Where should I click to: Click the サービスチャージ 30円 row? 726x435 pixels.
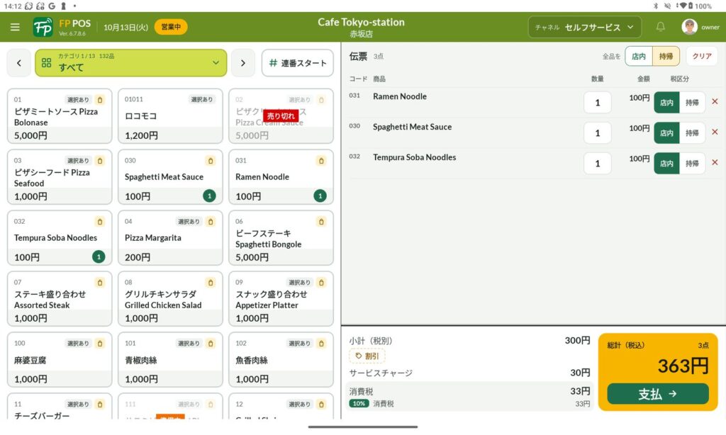coord(469,373)
